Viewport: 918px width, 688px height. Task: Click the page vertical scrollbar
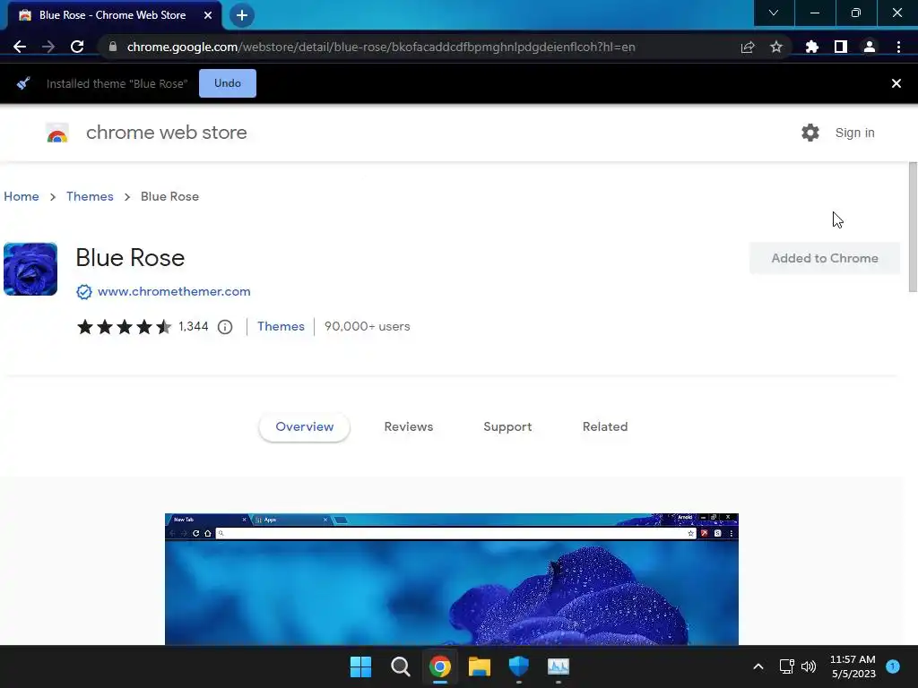[913, 227]
